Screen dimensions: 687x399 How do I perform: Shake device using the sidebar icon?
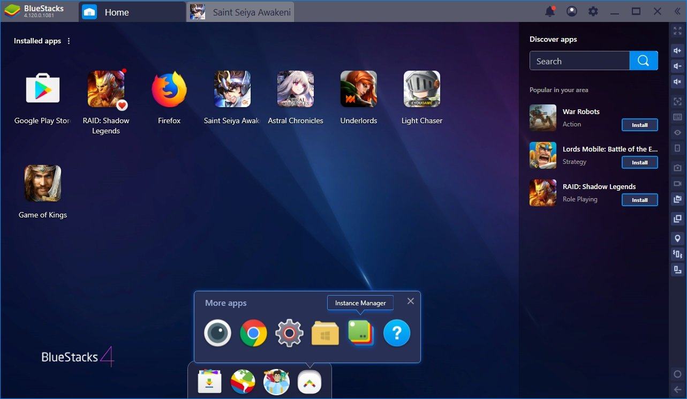coord(677,254)
